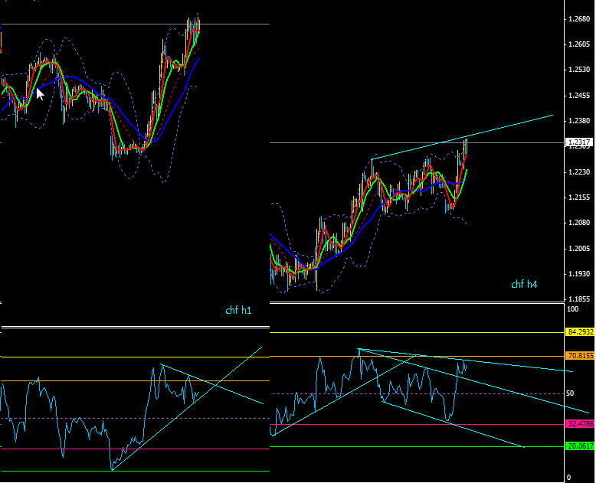Click the 1.1930 price scale value
The width and height of the screenshot is (596, 483).
(x=579, y=274)
